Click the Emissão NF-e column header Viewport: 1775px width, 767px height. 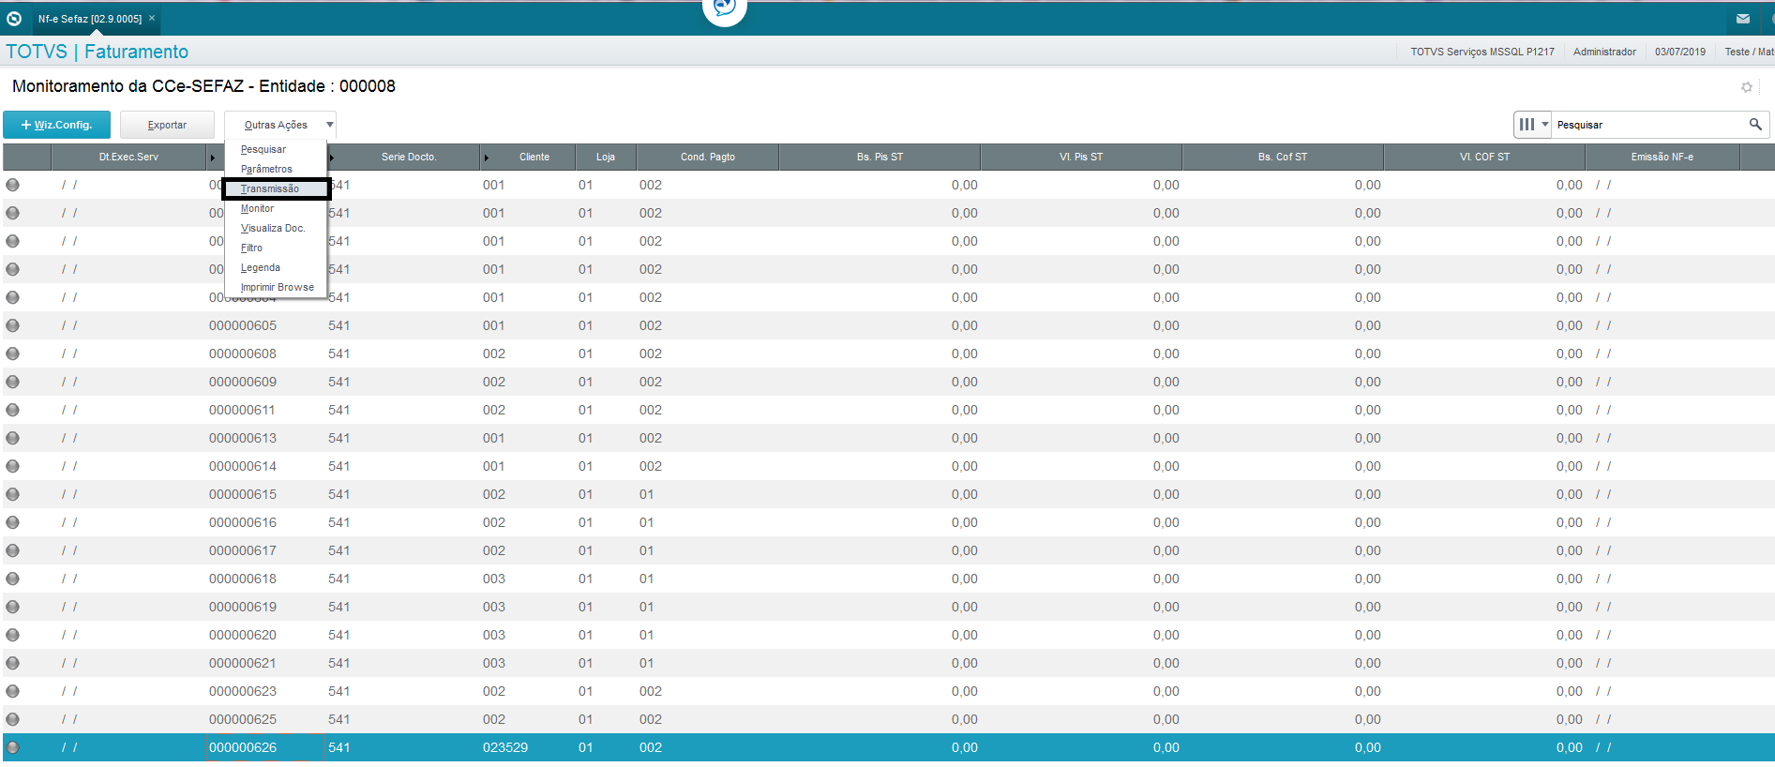pyautogui.click(x=1662, y=157)
